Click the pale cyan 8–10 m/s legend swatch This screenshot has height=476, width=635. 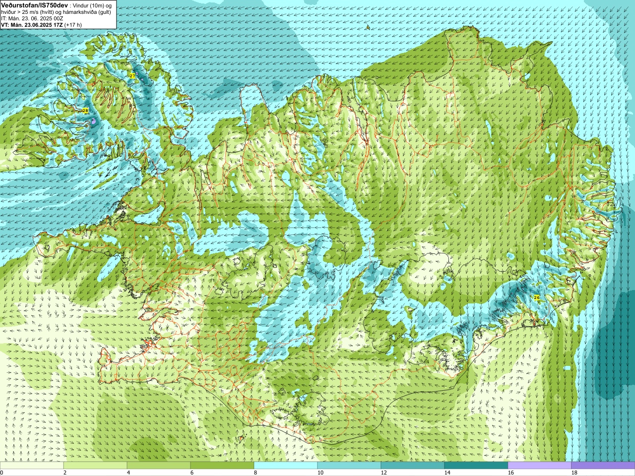click(x=286, y=466)
